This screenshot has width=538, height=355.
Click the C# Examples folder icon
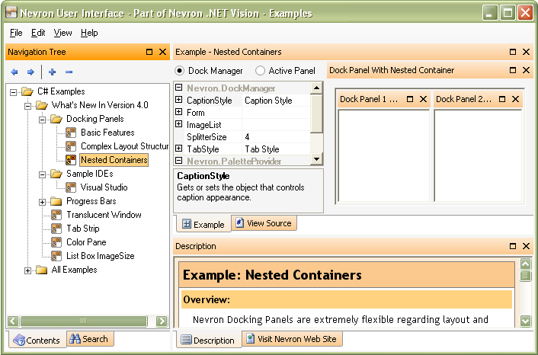(27, 91)
